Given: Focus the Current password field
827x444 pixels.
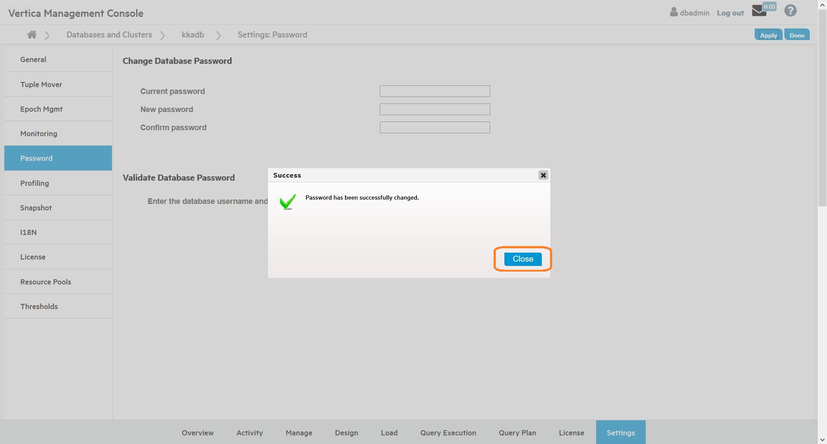Looking at the screenshot, I should pos(435,91).
